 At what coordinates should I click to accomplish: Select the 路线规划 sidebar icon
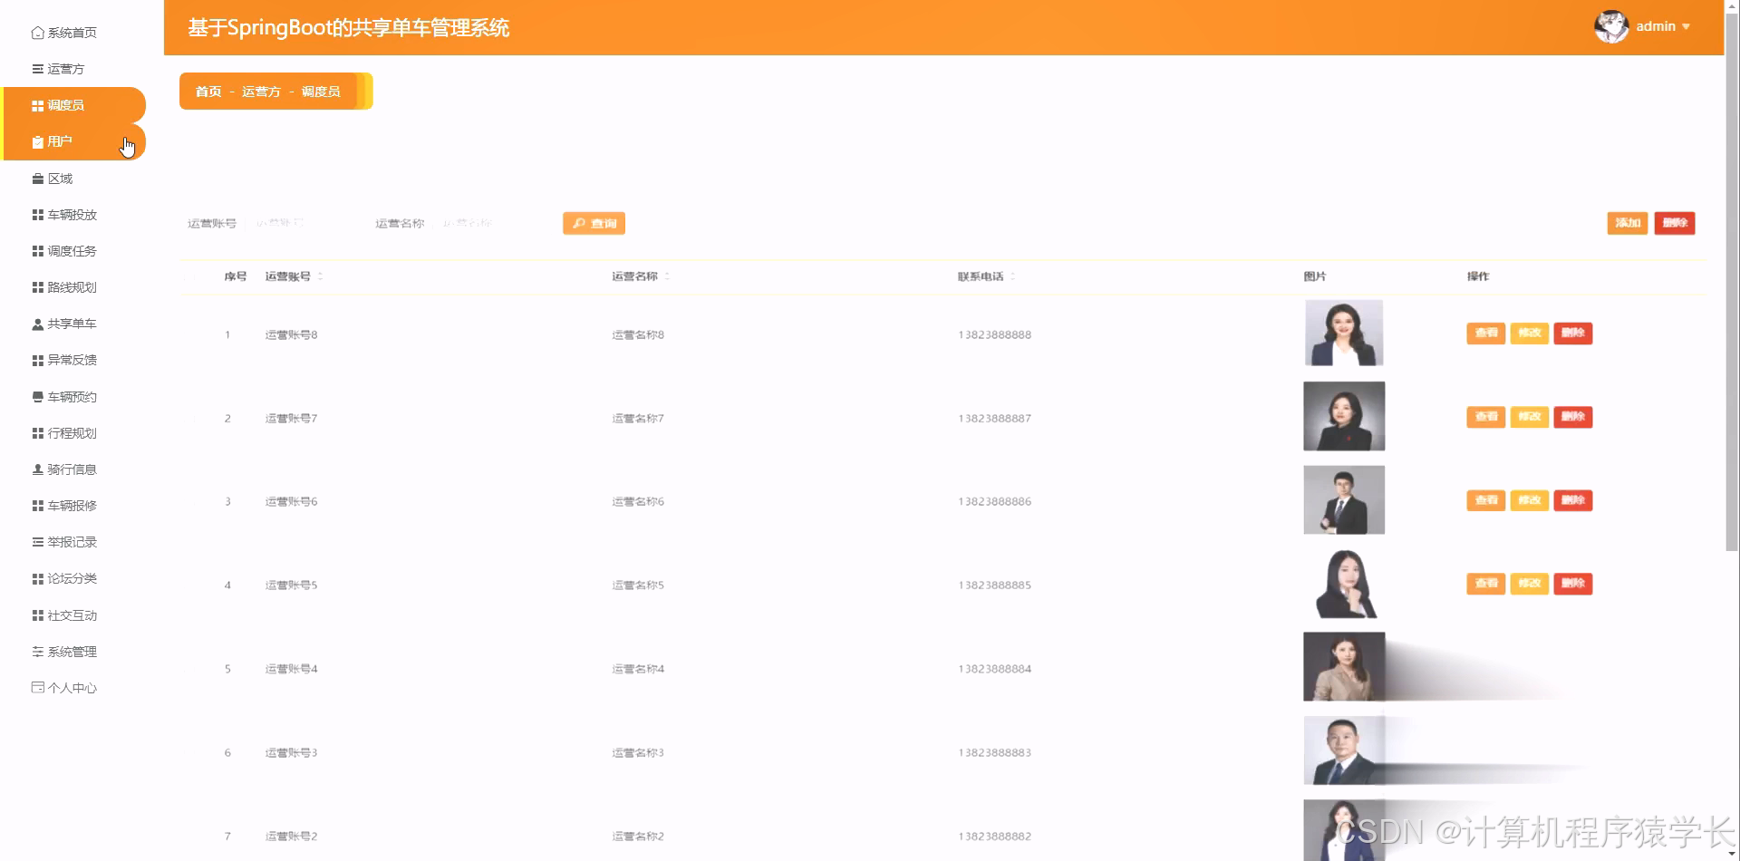coord(36,286)
